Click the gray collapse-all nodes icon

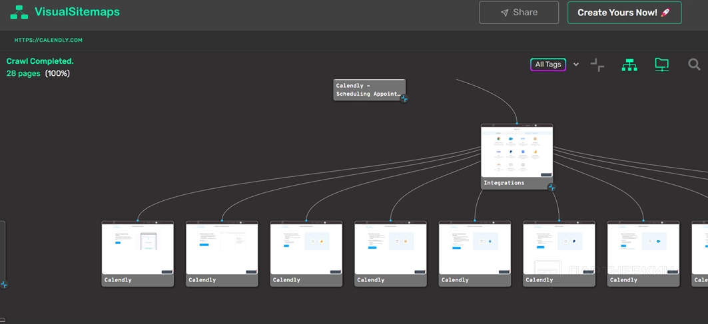click(x=597, y=65)
